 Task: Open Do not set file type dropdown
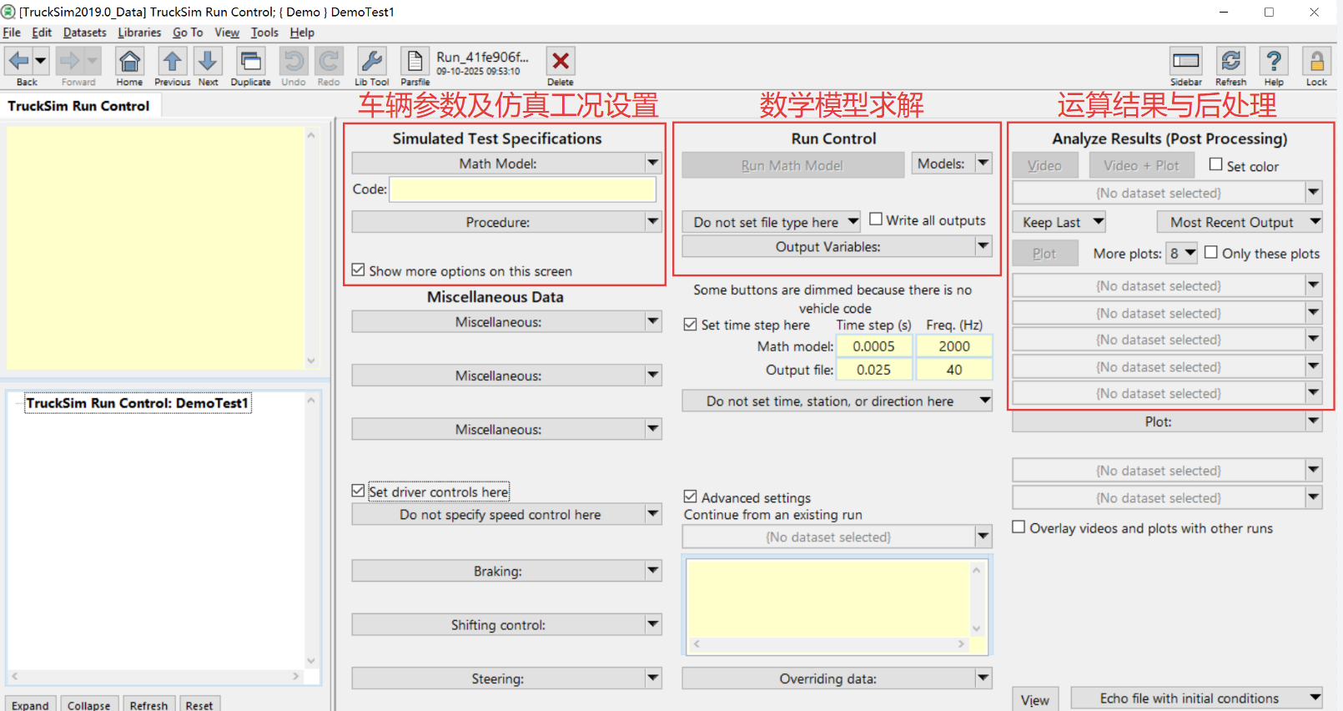point(772,222)
